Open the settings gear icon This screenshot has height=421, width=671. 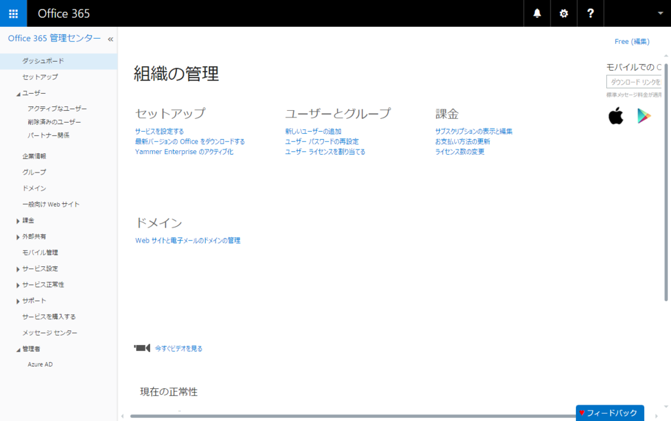[564, 13]
